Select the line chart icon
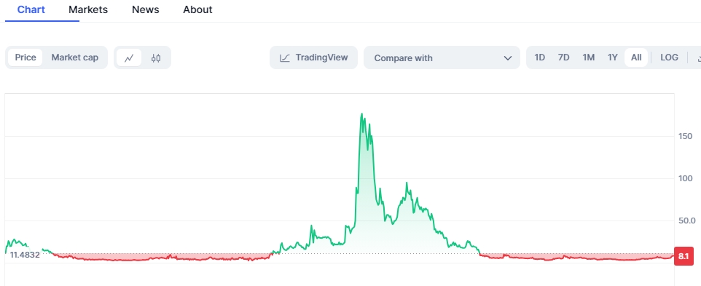This screenshot has width=701, height=286. pyautogui.click(x=129, y=58)
